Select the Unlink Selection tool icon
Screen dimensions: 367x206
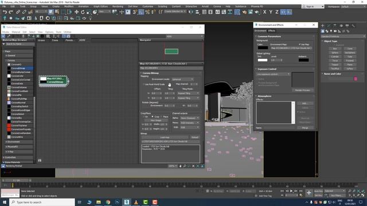pos(24,12)
